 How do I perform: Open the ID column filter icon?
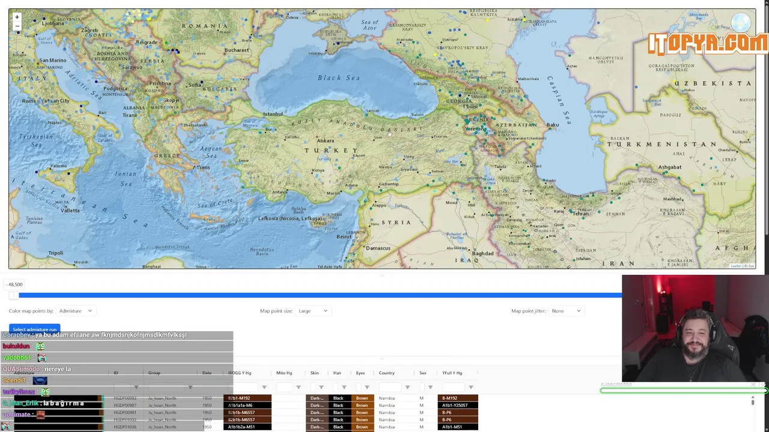pyautogui.click(x=136, y=387)
